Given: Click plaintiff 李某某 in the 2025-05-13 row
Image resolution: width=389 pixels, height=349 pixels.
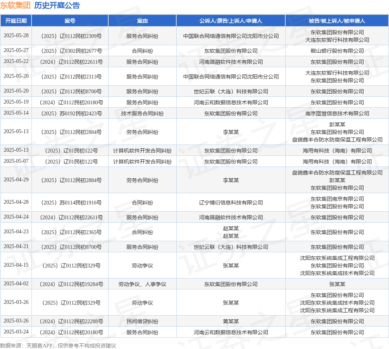Looking at the screenshot, I should 231,132.
